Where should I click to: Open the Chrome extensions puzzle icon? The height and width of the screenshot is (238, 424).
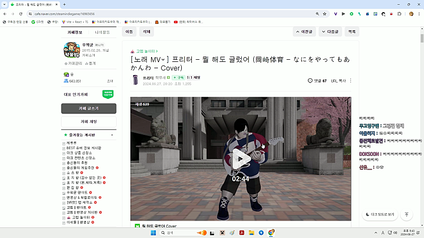(400, 14)
